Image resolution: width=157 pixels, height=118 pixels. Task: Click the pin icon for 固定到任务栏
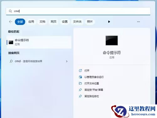[x=80, y=96]
